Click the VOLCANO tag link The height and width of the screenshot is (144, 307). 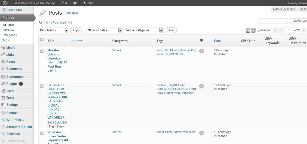click(176, 54)
